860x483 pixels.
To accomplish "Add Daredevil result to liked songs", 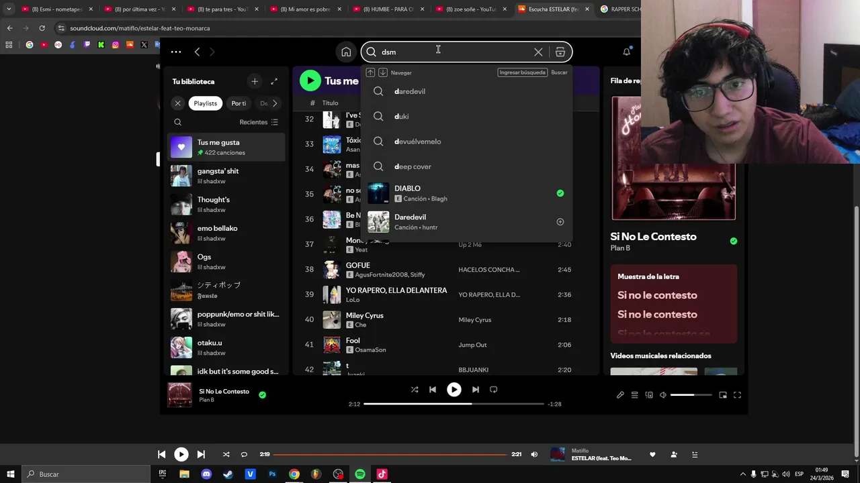I will 560,222.
